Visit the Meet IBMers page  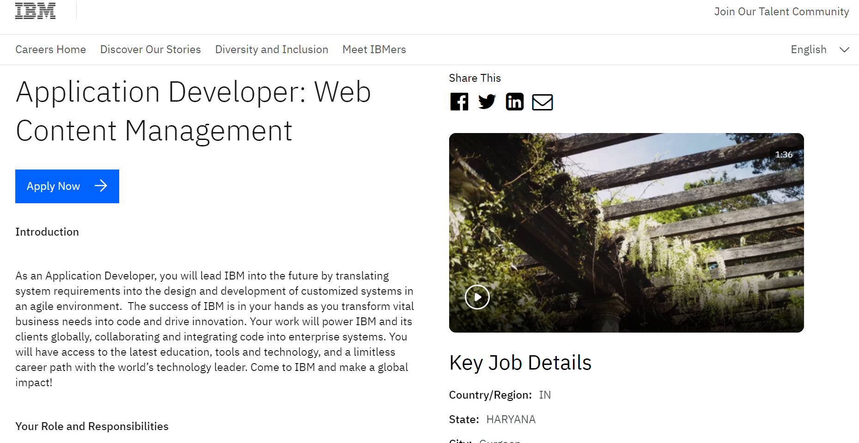(x=374, y=49)
